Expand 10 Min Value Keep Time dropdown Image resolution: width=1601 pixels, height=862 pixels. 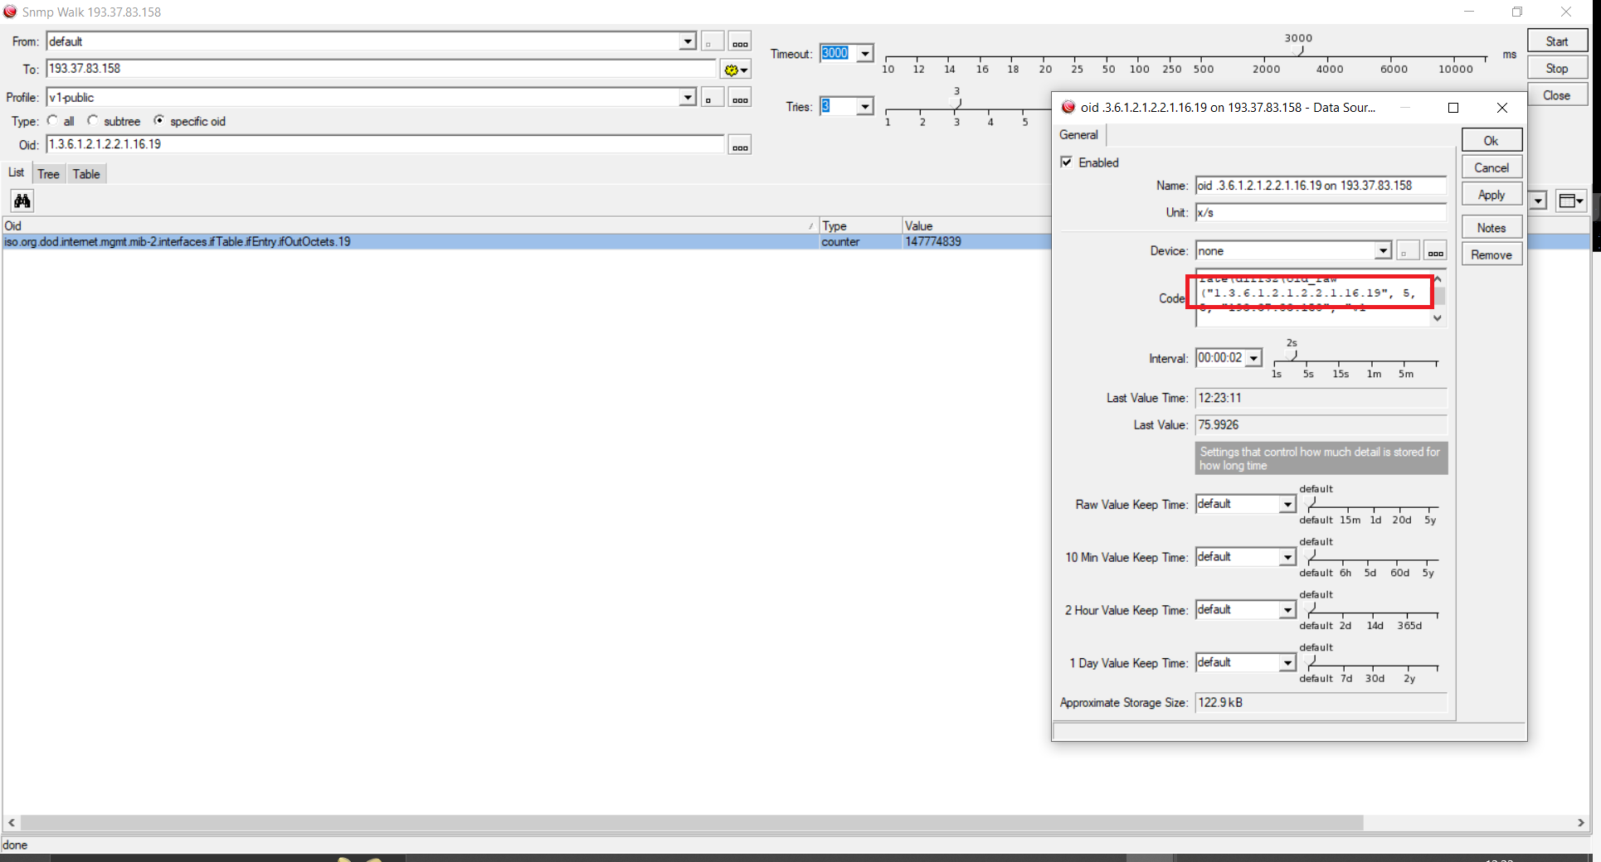pyautogui.click(x=1287, y=558)
